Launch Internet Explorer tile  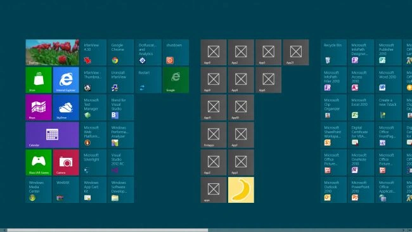pos(66,80)
